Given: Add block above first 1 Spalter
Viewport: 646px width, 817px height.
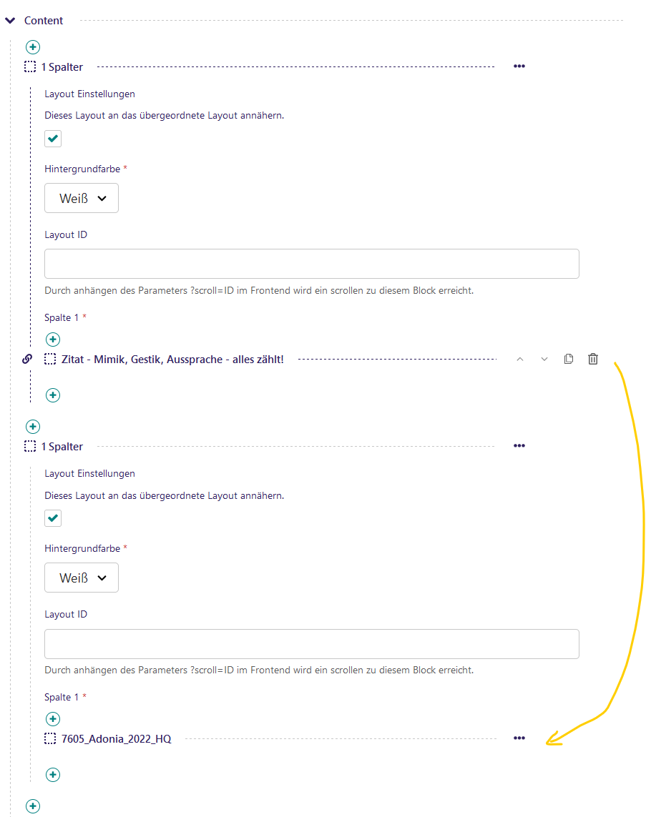Looking at the screenshot, I should [x=33, y=47].
